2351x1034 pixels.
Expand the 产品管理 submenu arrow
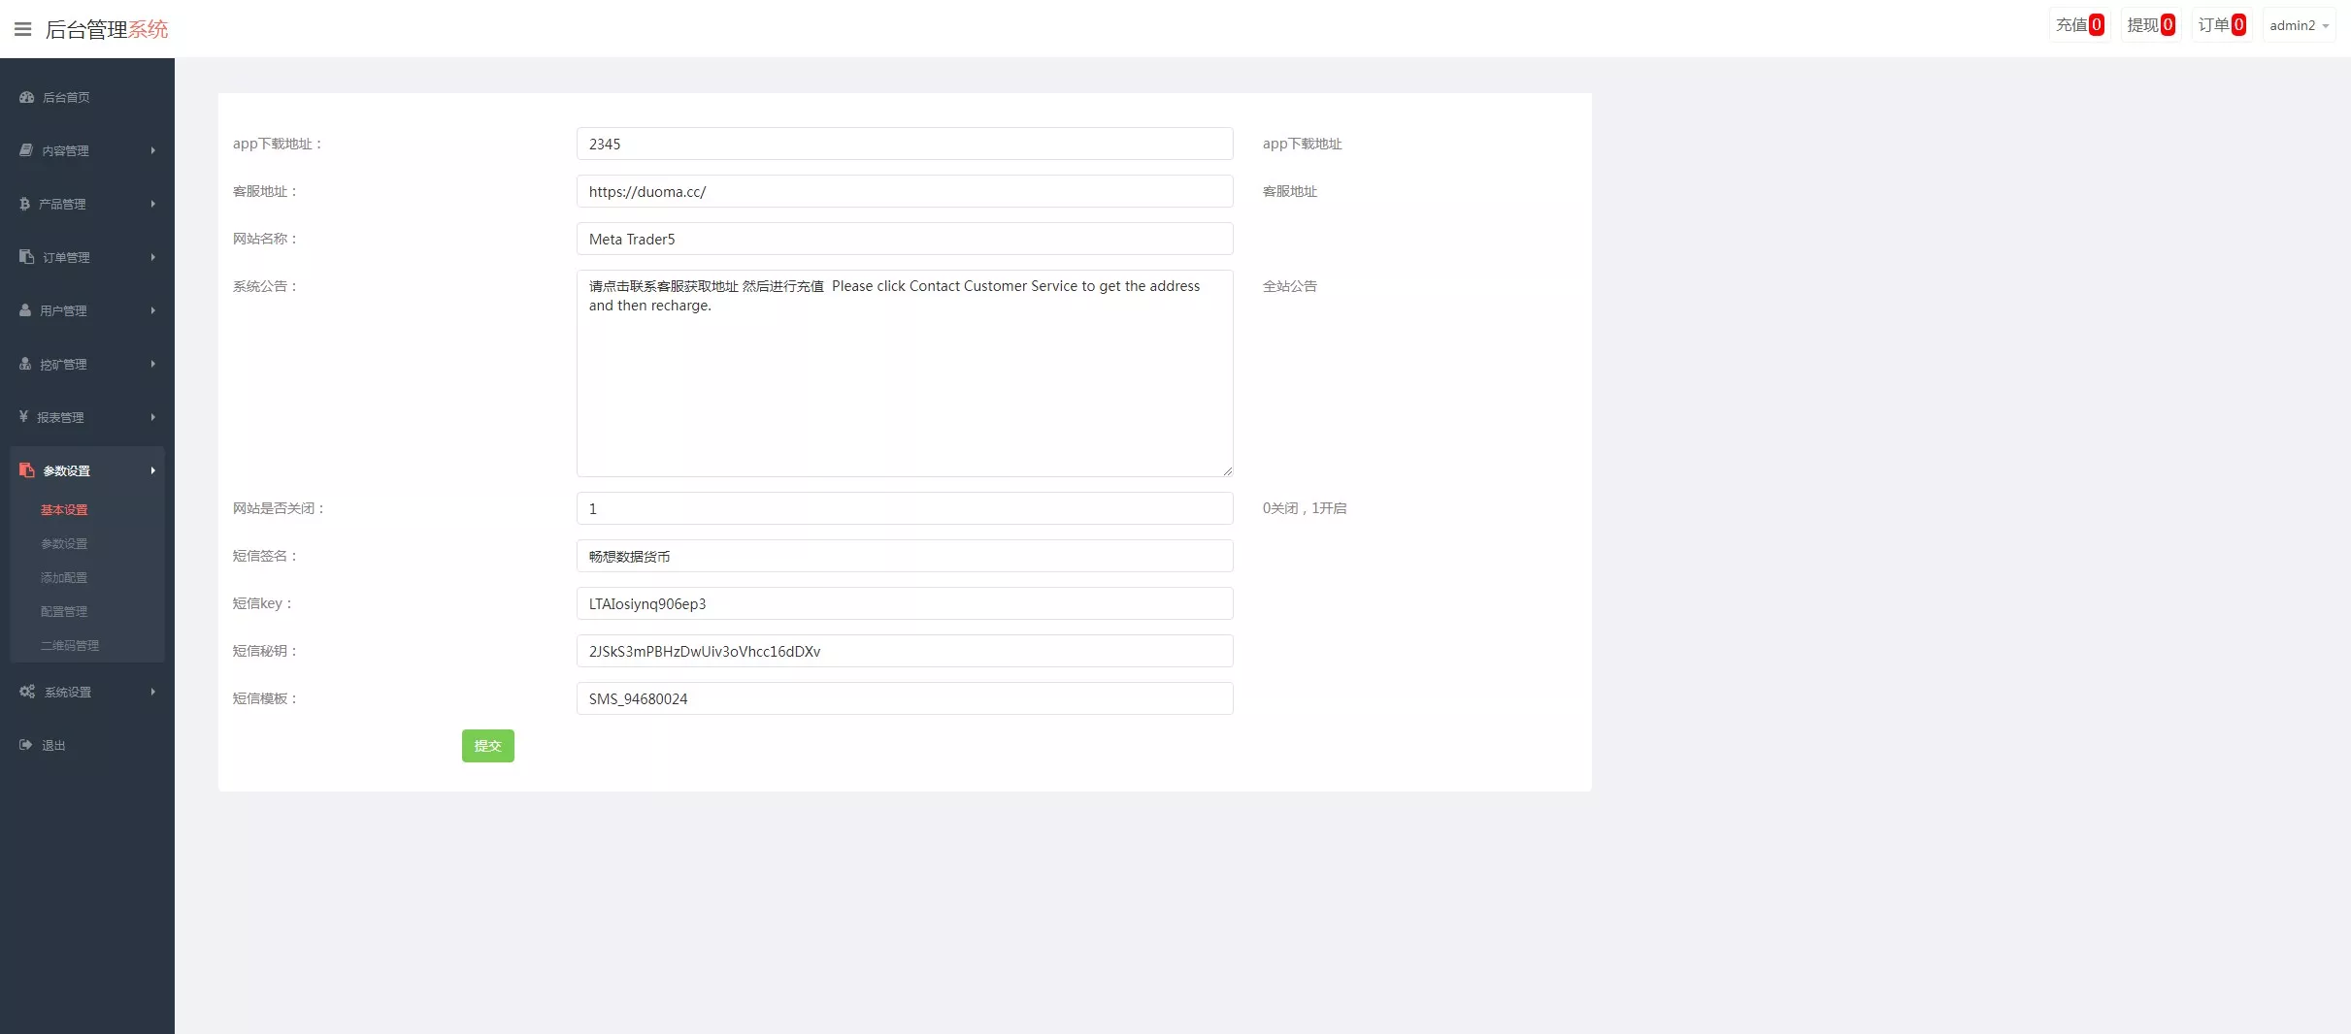(152, 204)
